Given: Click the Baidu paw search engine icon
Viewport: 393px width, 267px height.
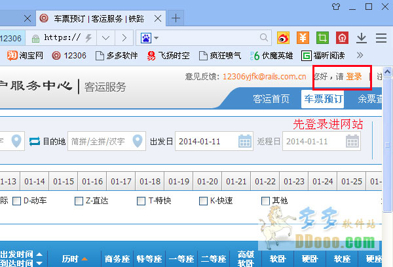Looking at the screenshot, I should [x=146, y=38].
